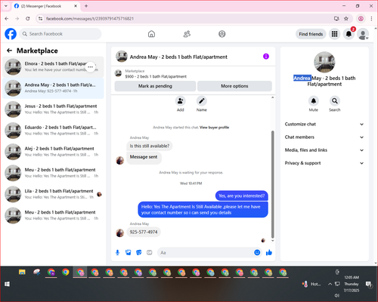The width and height of the screenshot is (378, 302).
Task: View site information icon in address bar
Action: 40,19
